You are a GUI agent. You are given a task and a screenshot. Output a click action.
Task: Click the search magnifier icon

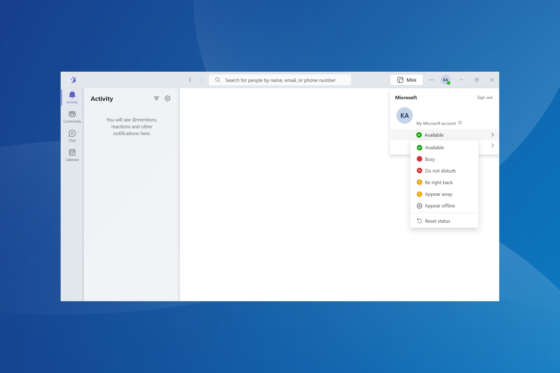218,80
